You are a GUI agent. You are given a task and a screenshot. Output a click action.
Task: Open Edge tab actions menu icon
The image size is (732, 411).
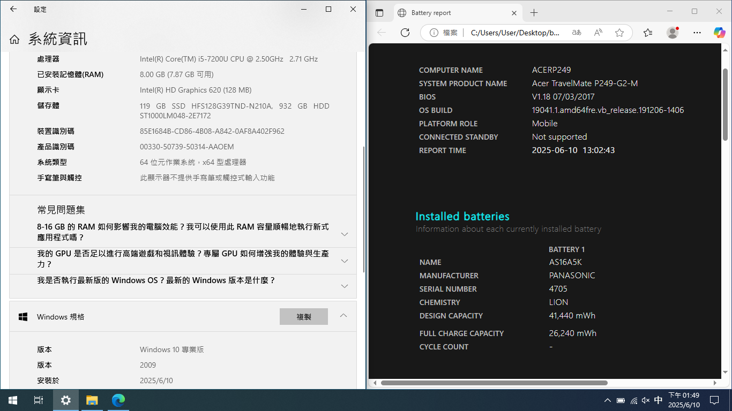point(379,13)
